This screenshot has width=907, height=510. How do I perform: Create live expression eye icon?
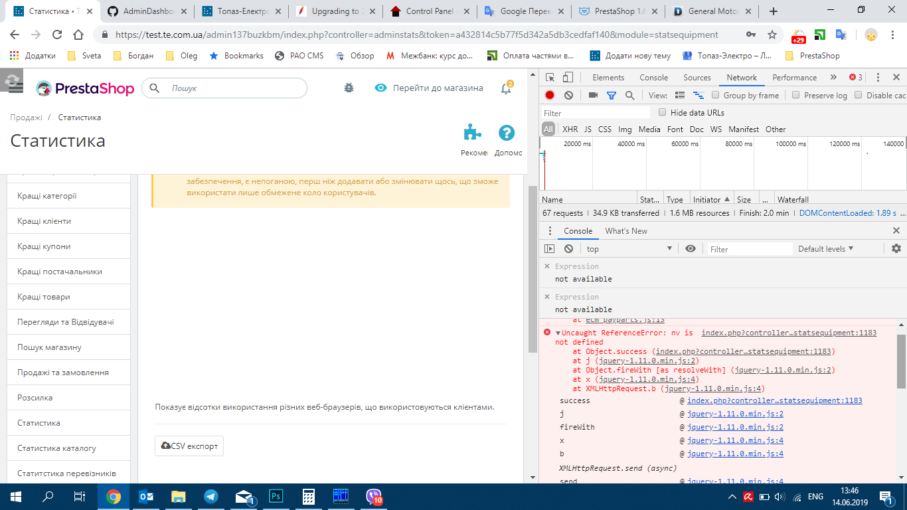click(x=691, y=249)
